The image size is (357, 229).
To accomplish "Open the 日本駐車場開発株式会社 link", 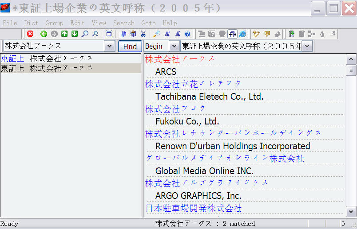I will [194, 208].
